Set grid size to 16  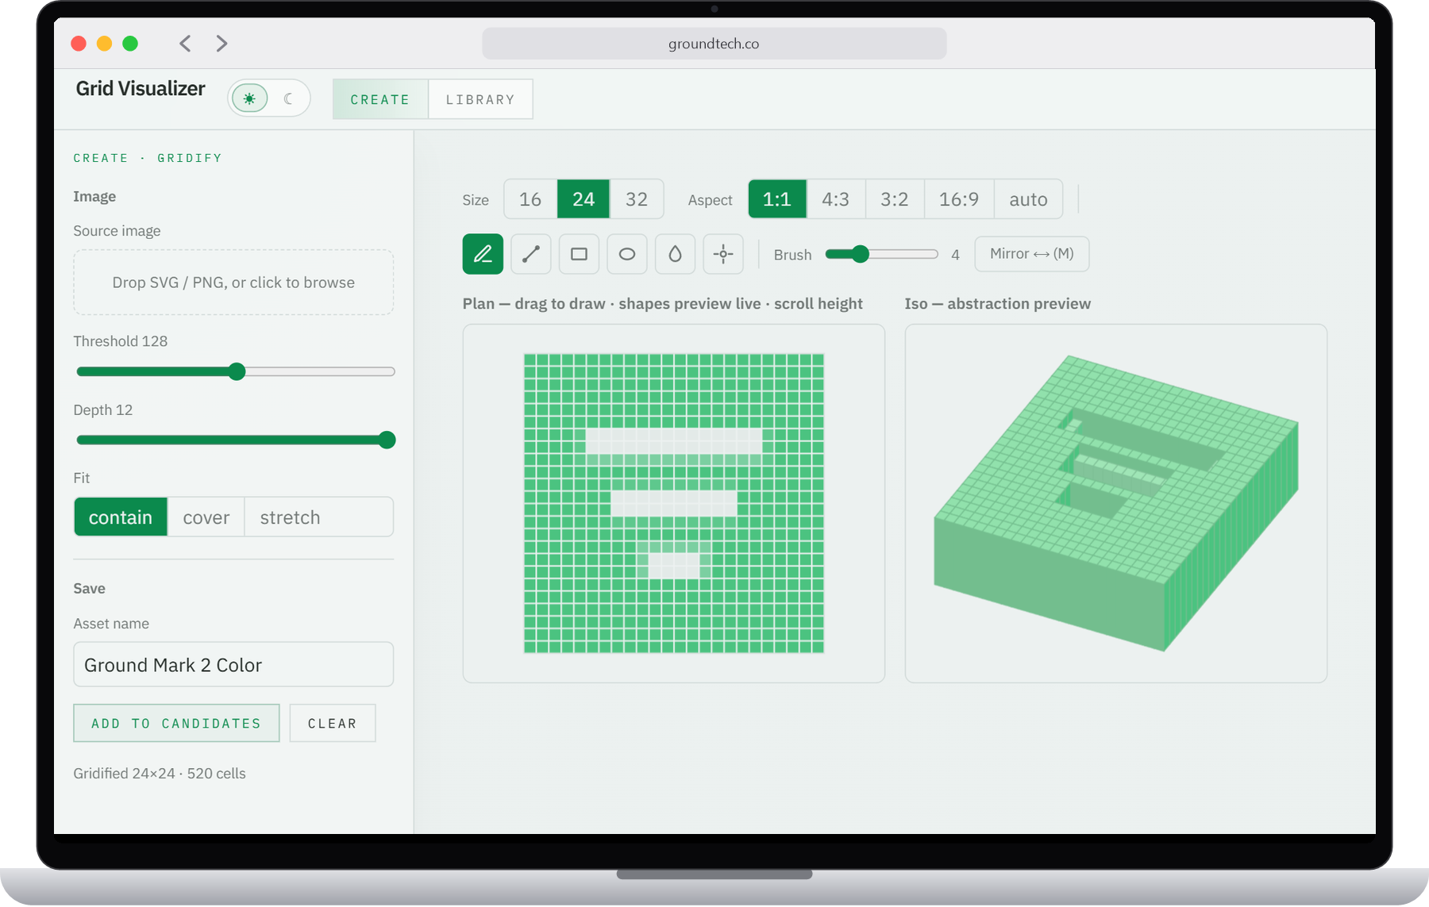point(530,199)
